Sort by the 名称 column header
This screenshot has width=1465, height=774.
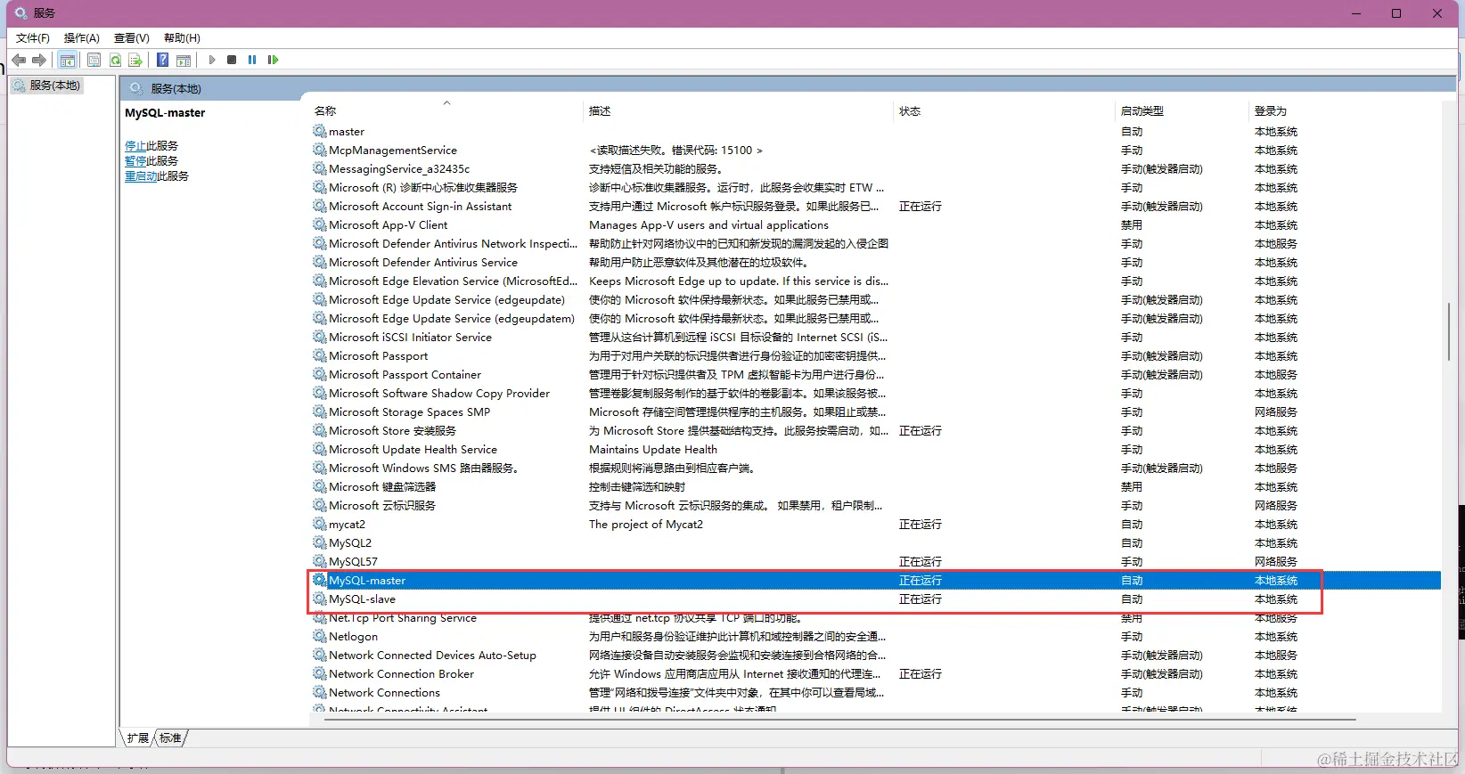click(446, 110)
